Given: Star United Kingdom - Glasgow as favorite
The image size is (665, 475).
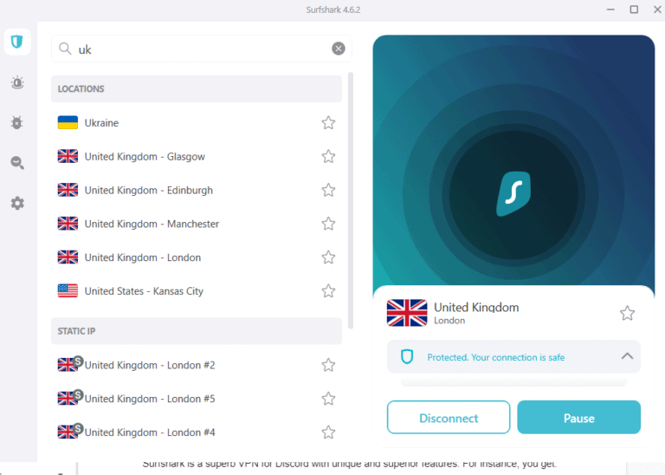Looking at the screenshot, I should tap(328, 157).
